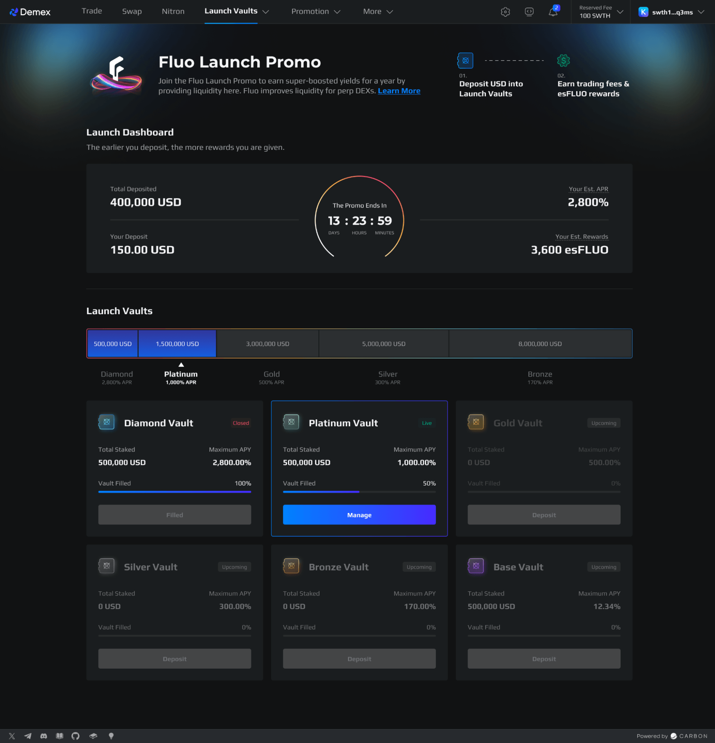Click the Carbon logo in footer
Viewport: 715px width, 743px height.
click(x=689, y=736)
